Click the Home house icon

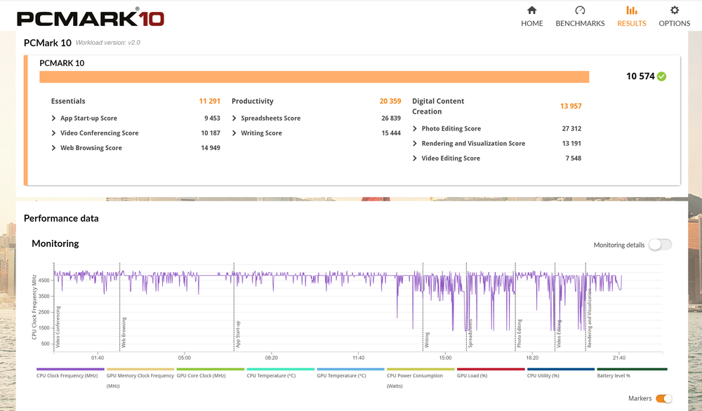[x=532, y=10]
